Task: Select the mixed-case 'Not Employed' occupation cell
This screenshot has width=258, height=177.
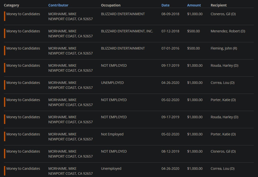Action: 112,134
